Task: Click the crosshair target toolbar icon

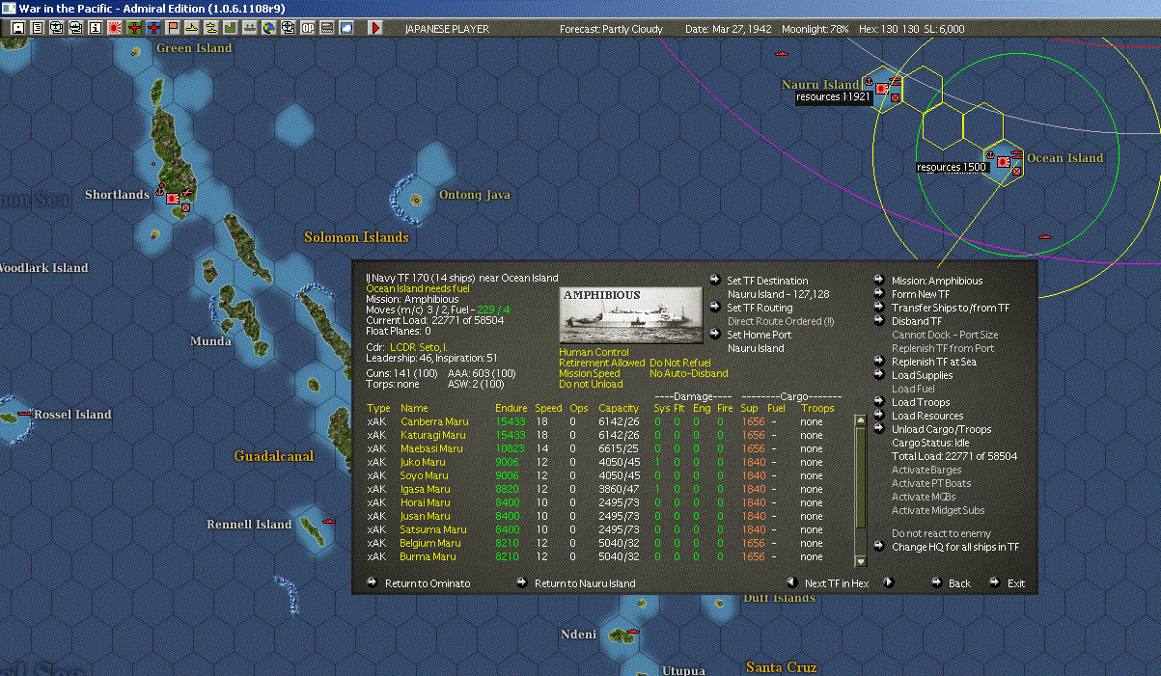Action: (x=289, y=29)
